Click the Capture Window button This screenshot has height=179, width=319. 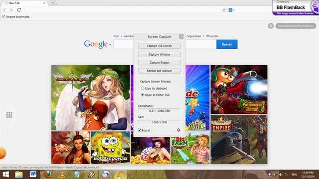[159, 54]
